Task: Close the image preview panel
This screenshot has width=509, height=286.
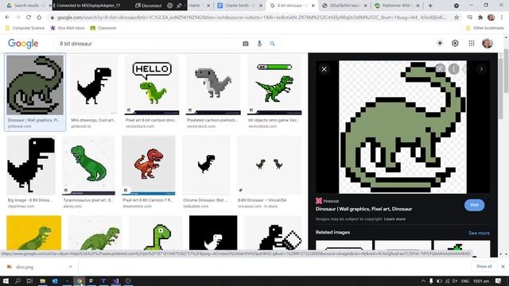Action: point(324,69)
